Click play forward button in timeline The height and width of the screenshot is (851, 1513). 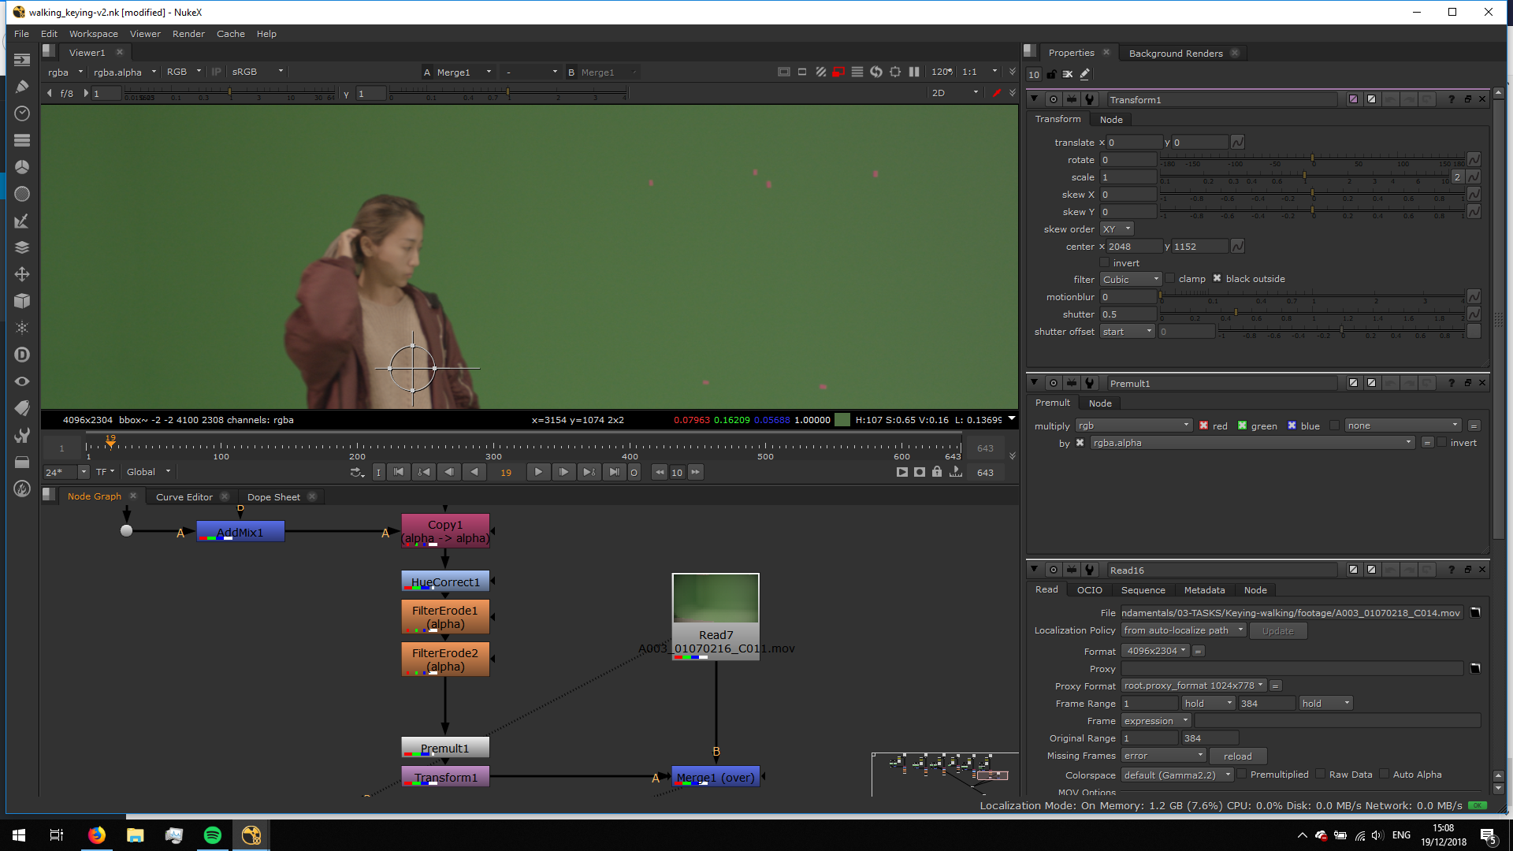pos(538,472)
